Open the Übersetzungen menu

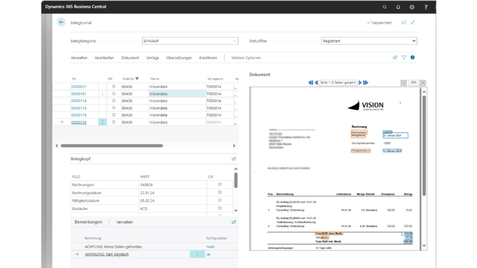click(x=179, y=58)
